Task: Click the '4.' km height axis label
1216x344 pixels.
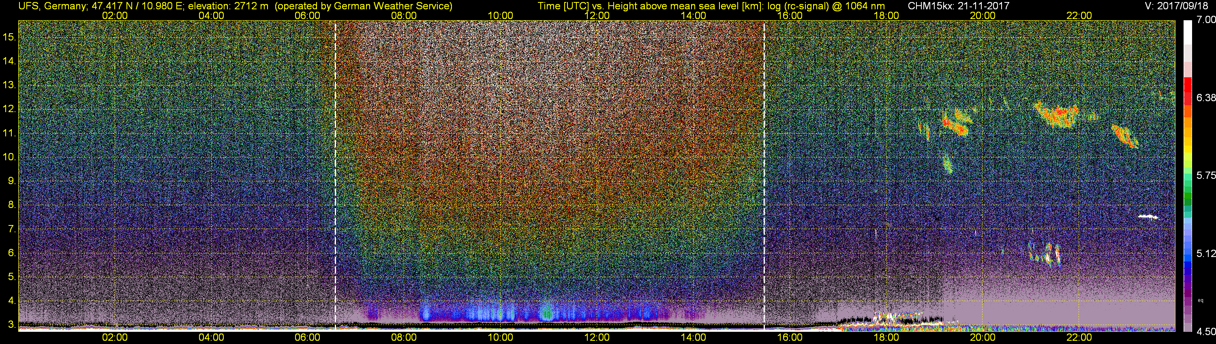Action: [12, 301]
